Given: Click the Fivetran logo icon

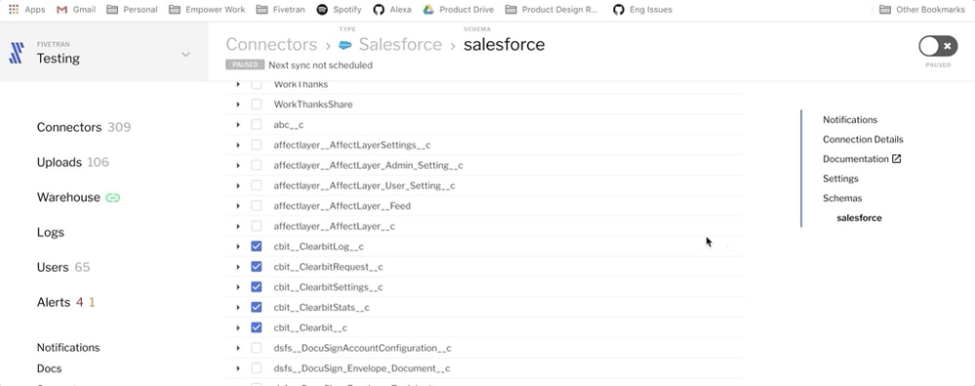Looking at the screenshot, I should coord(17,53).
